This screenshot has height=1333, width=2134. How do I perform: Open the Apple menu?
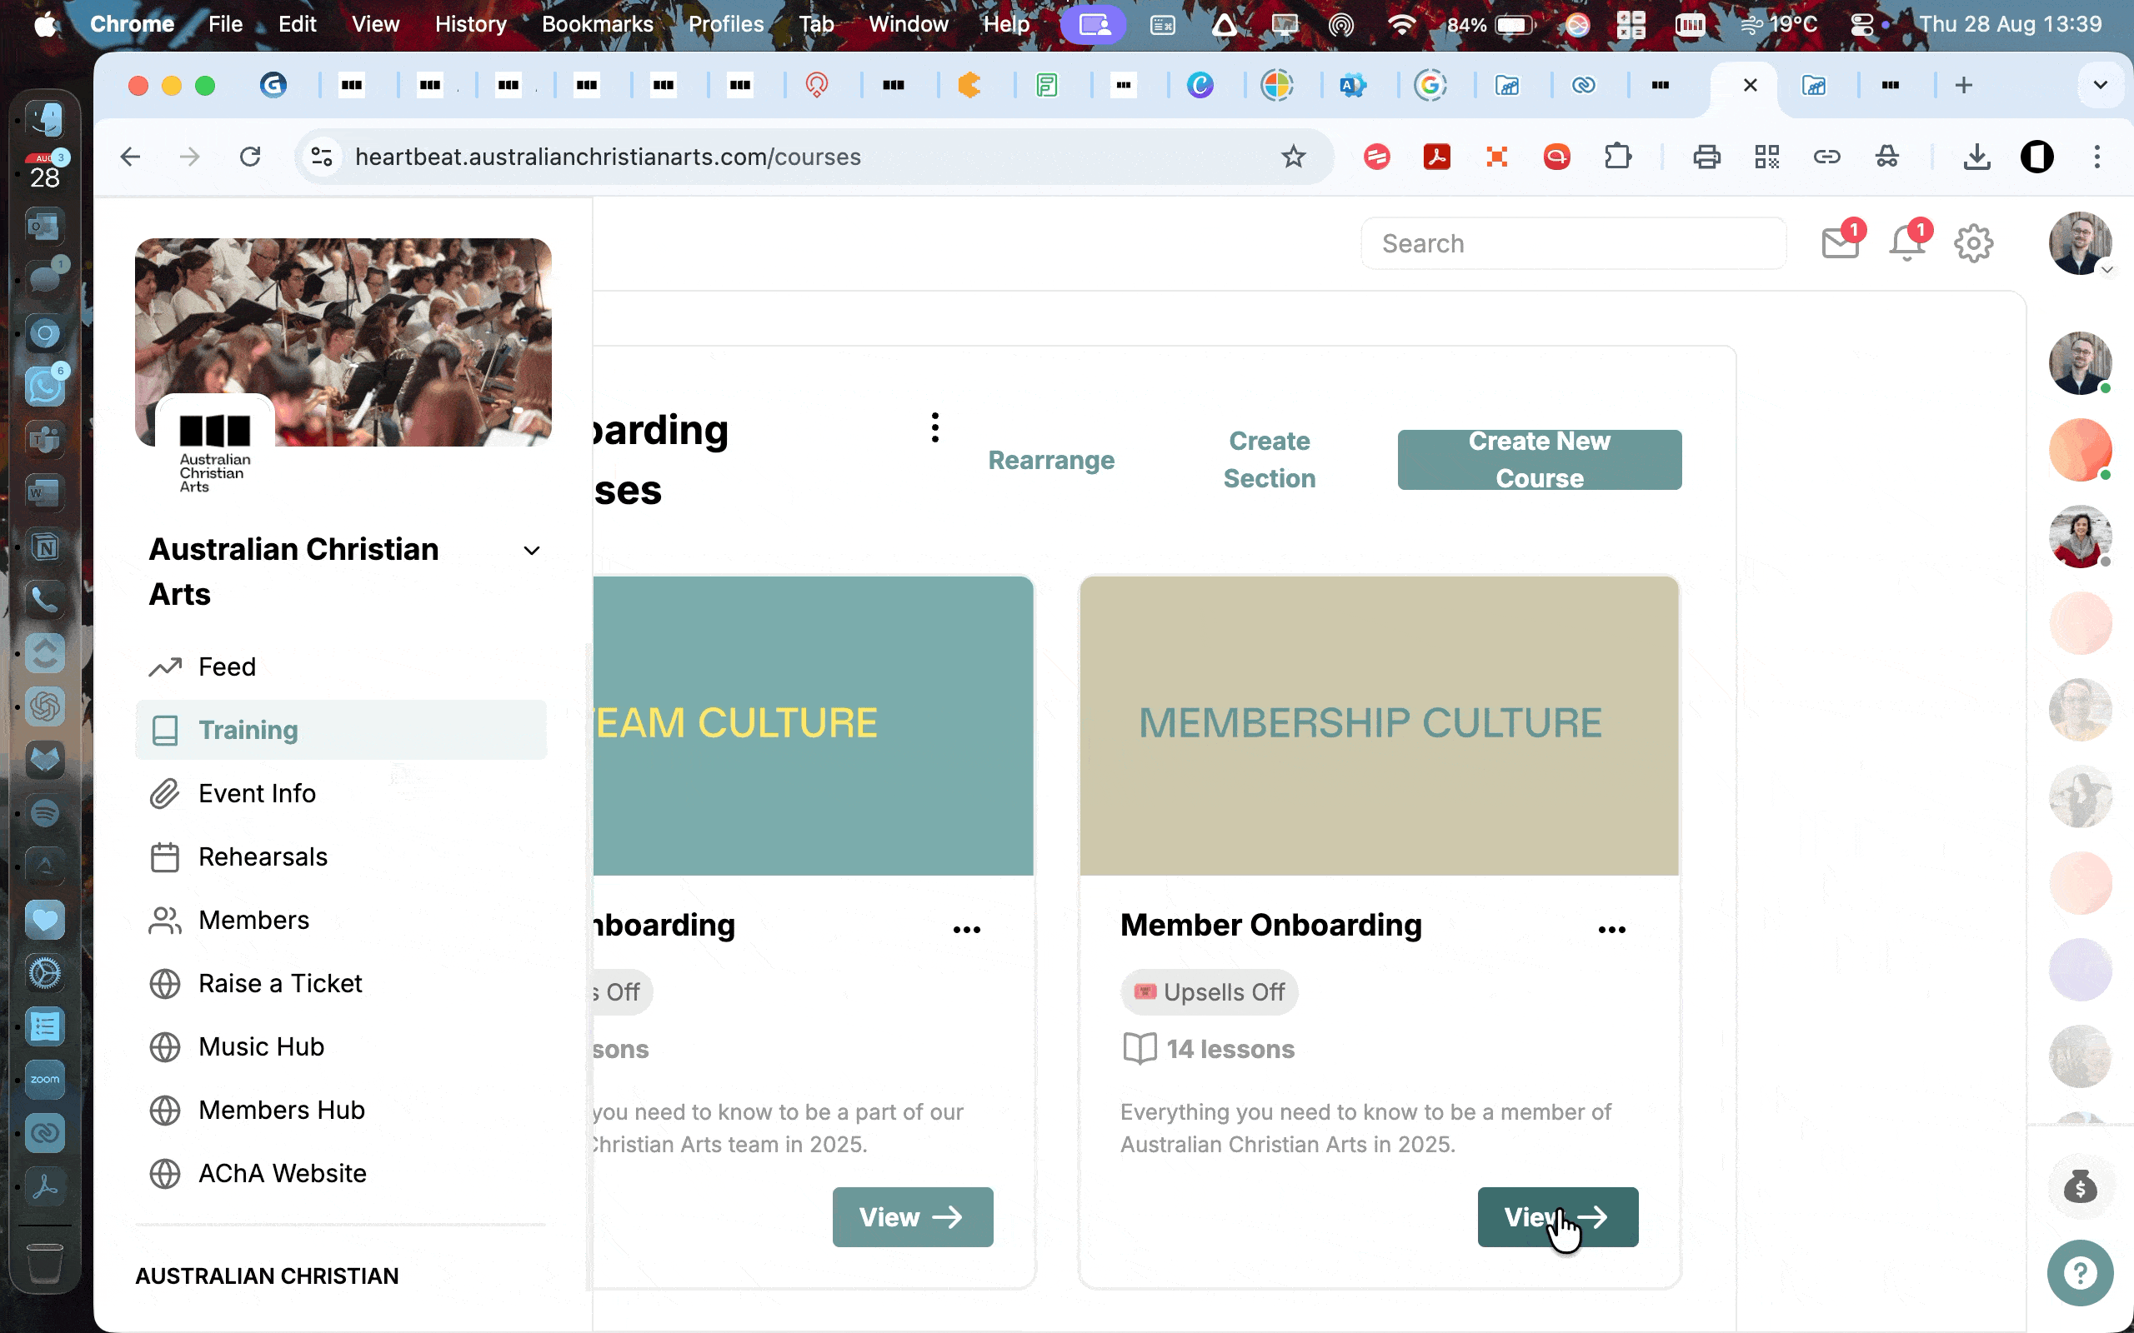pyautogui.click(x=45, y=24)
